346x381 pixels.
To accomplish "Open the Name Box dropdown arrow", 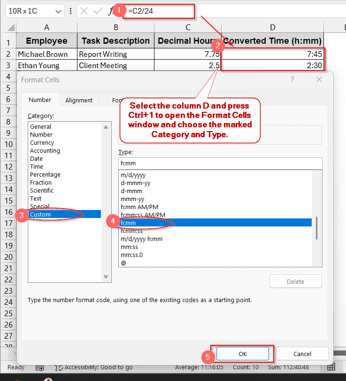I will coord(58,11).
